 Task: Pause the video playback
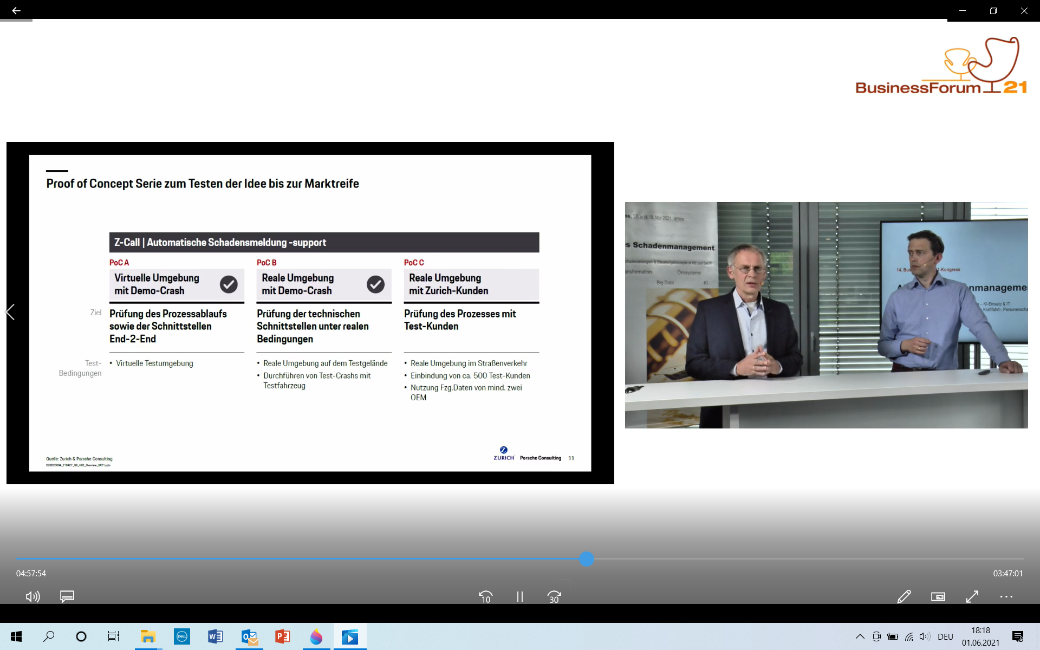tap(519, 596)
